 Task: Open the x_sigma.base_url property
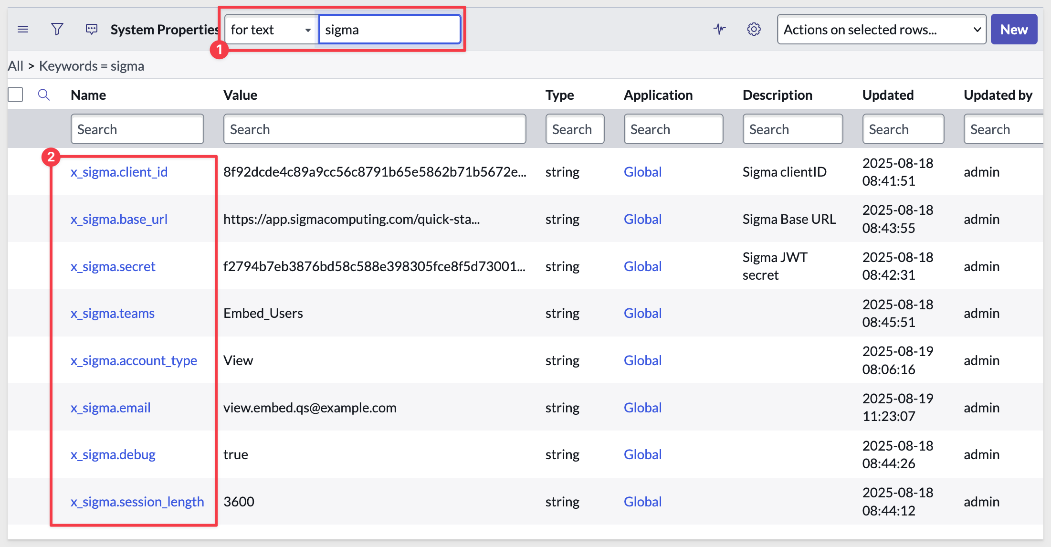coord(119,219)
